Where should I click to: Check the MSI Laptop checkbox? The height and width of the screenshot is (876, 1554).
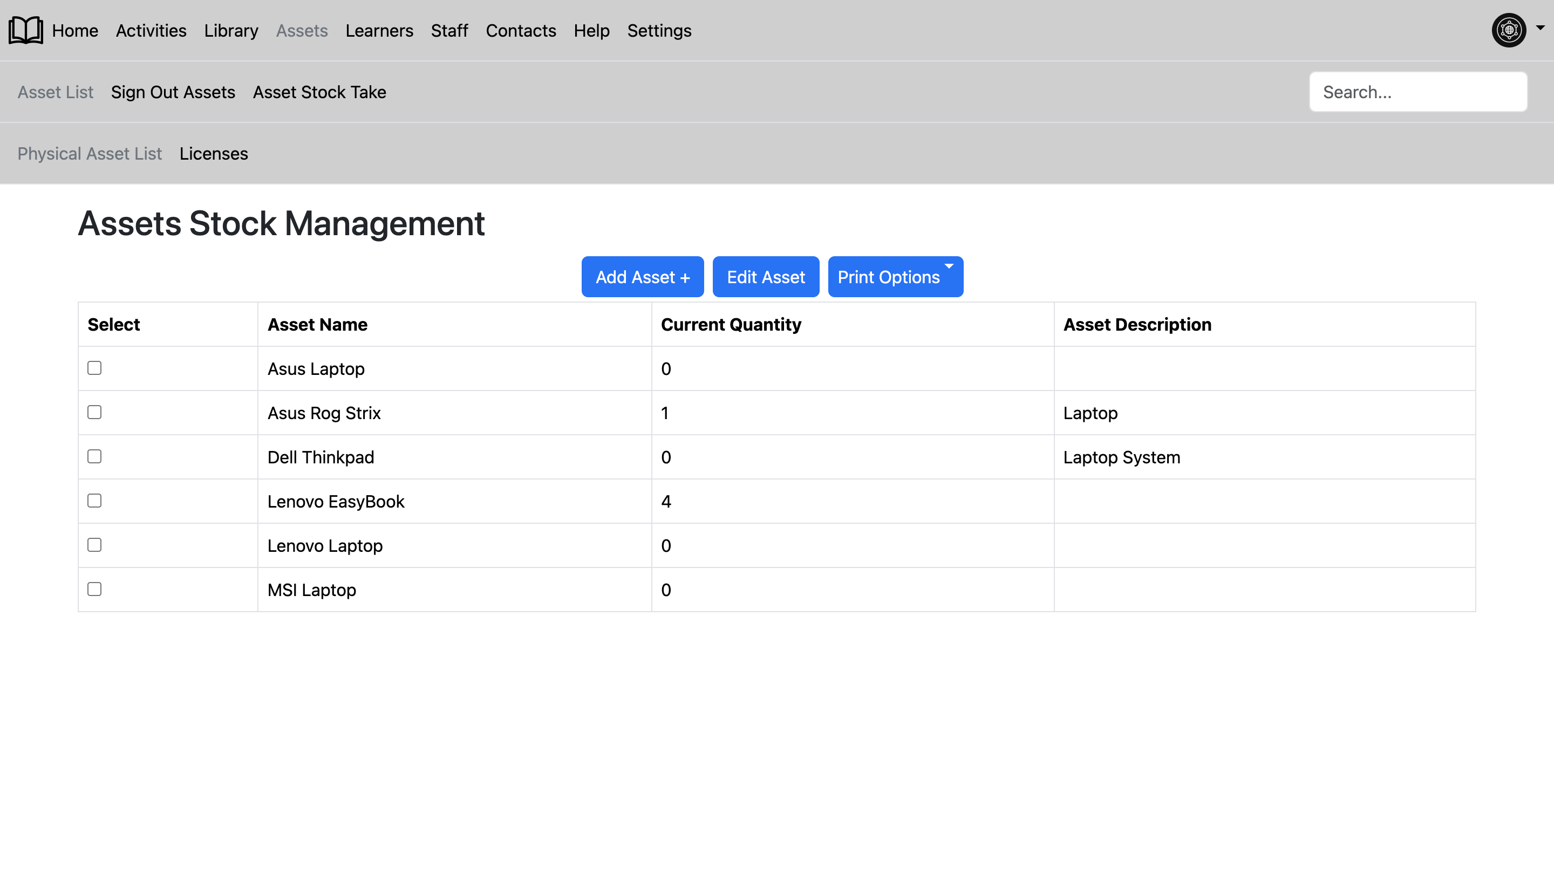[94, 589]
